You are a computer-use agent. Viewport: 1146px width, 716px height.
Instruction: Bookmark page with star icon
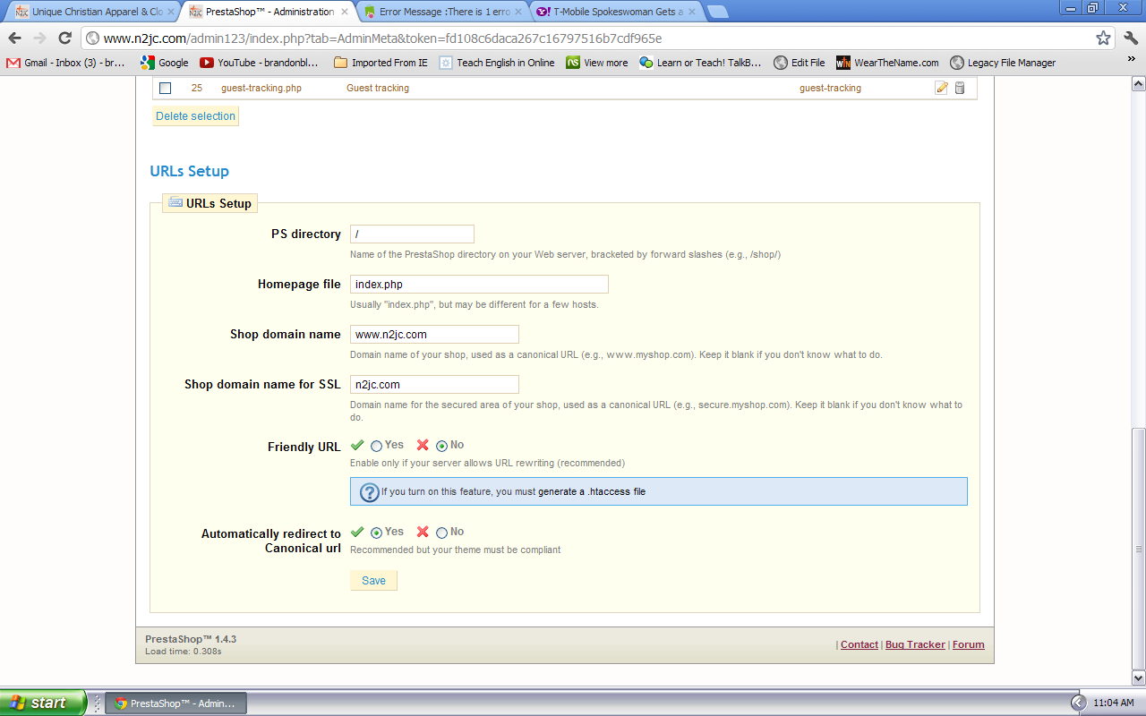click(x=1103, y=38)
